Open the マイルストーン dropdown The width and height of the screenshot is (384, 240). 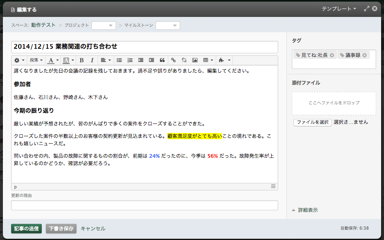pyautogui.click(x=168, y=26)
